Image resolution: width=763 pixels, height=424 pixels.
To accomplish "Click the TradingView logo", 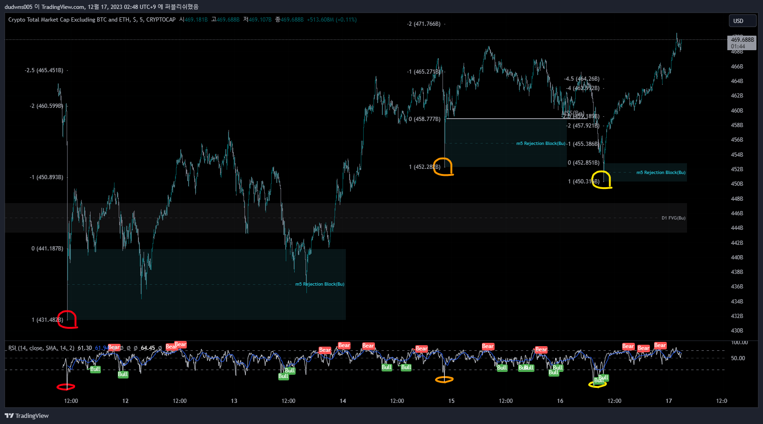I will (x=27, y=416).
